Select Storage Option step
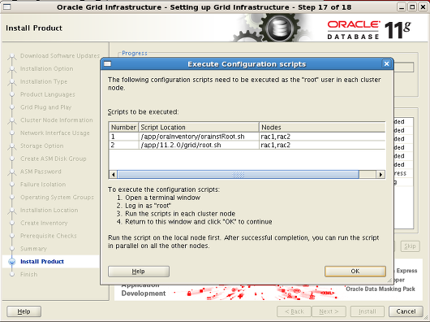 point(41,146)
